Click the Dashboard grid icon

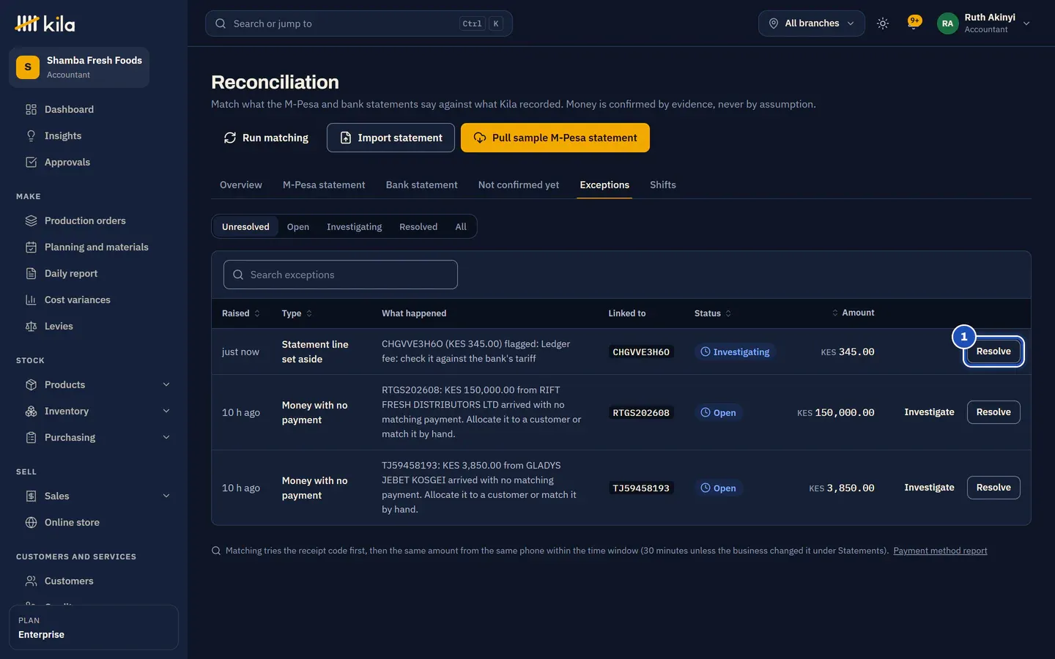pyautogui.click(x=31, y=110)
